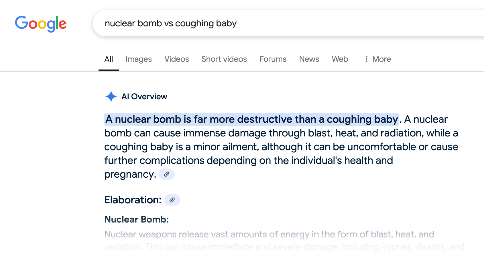Click the Google logo
This screenshot has height=258, width=484.
41,24
